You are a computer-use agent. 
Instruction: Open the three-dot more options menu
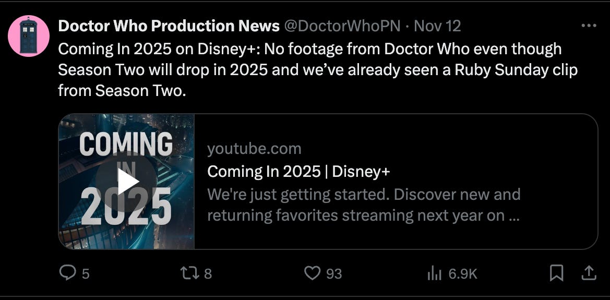(x=589, y=26)
